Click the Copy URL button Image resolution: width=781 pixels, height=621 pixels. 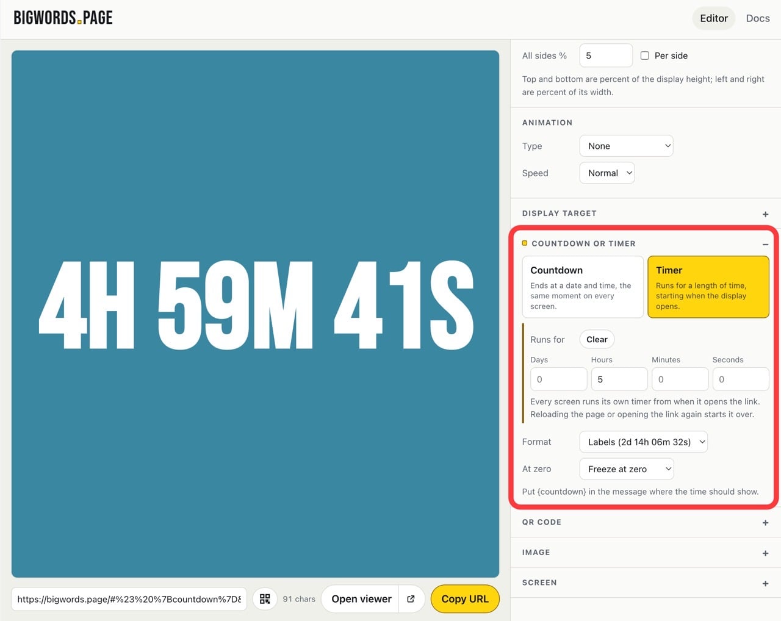[x=465, y=599]
